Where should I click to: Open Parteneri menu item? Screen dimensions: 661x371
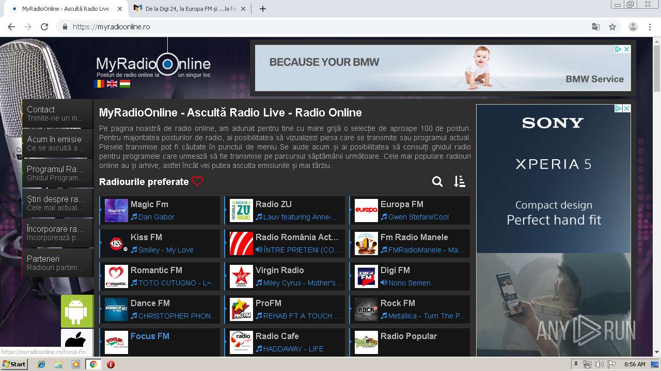click(57, 263)
